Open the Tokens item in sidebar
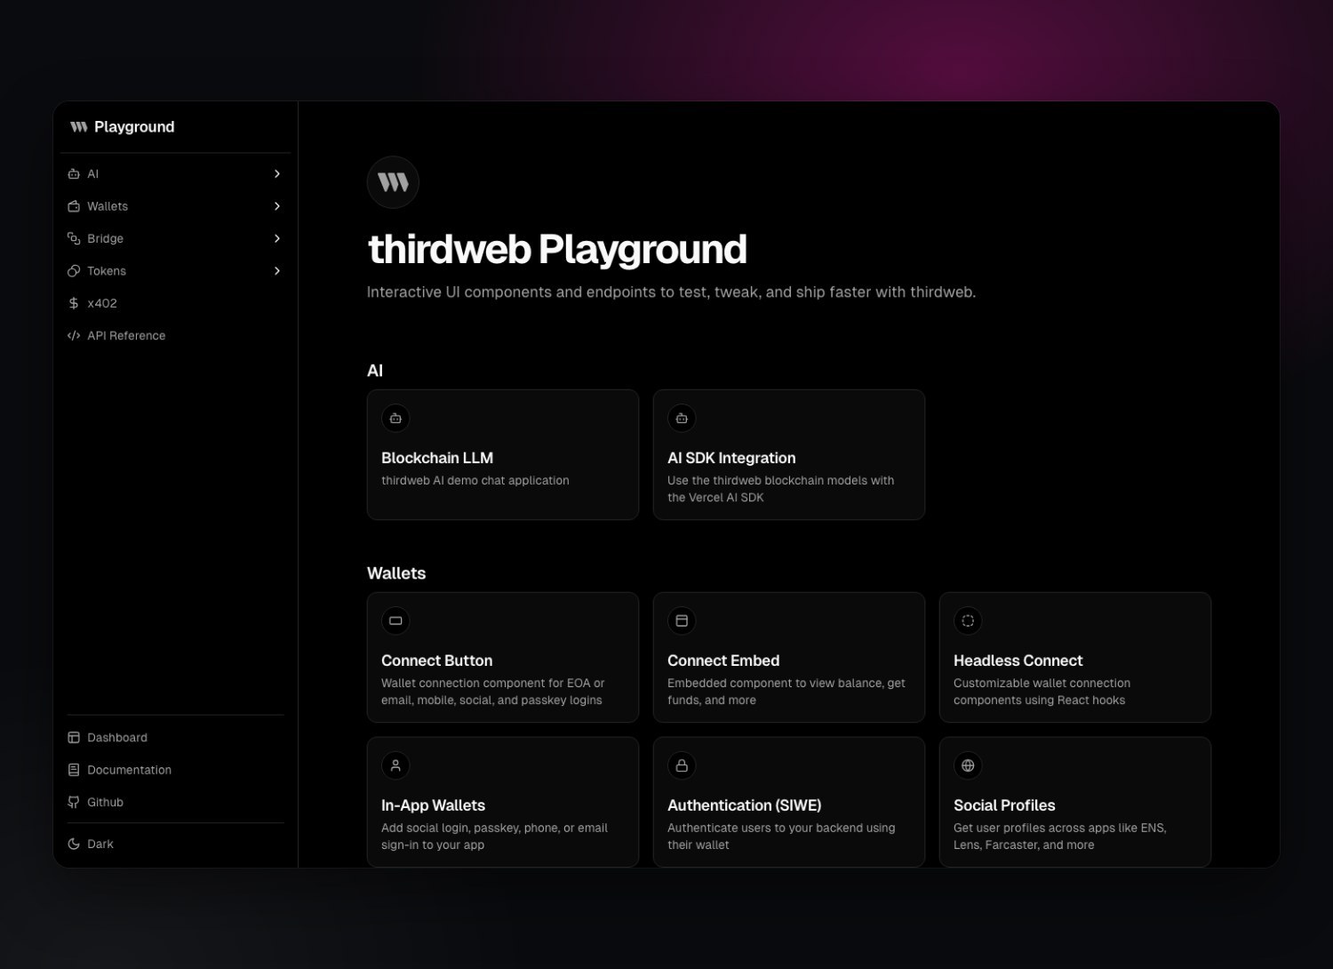 tap(175, 271)
